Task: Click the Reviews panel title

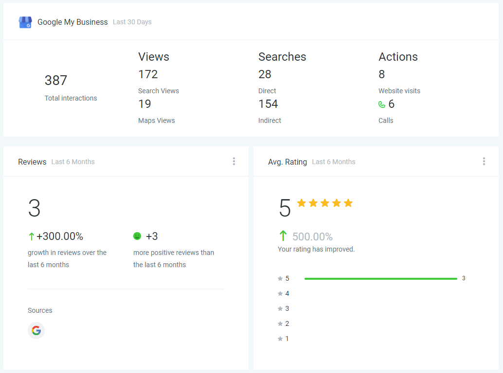Action: point(32,162)
